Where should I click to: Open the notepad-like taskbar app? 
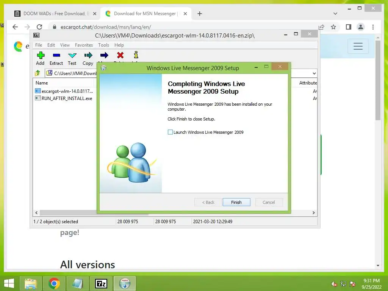[78, 283]
